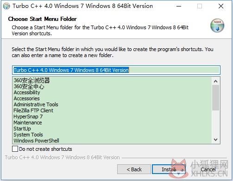Screen dimensions: 233x181
Task: Select the 360安全浏览器 folder
Action: (32, 80)
